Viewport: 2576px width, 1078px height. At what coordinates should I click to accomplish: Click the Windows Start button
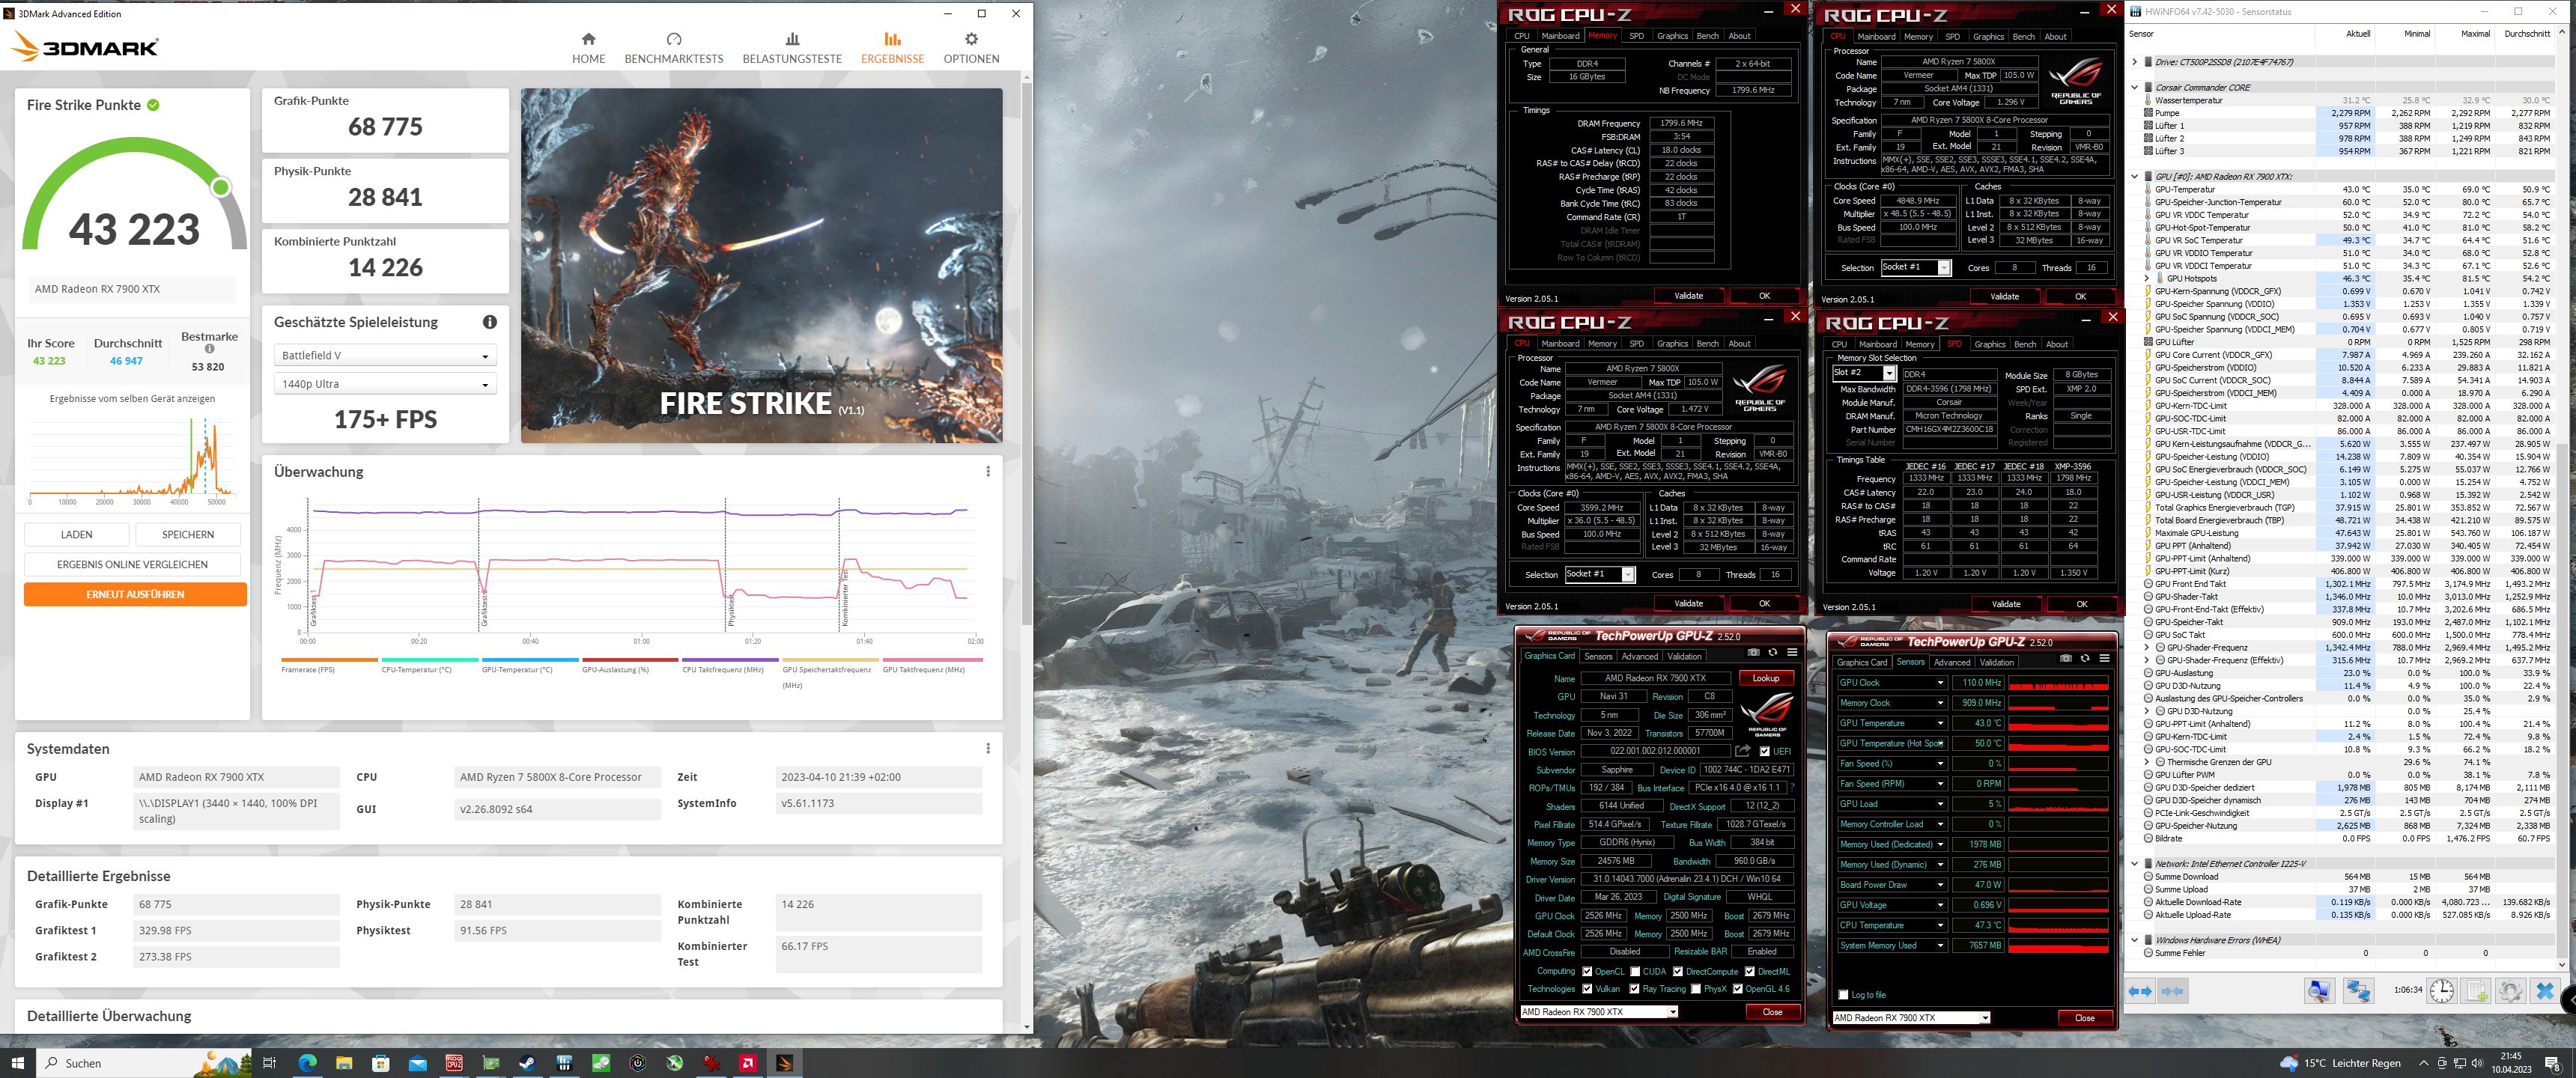coord(18,1062)
